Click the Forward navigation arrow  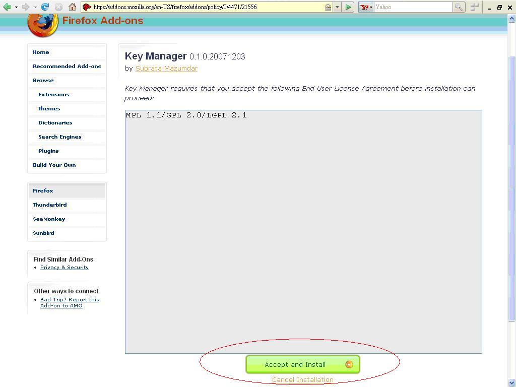[x=26, y=7]
